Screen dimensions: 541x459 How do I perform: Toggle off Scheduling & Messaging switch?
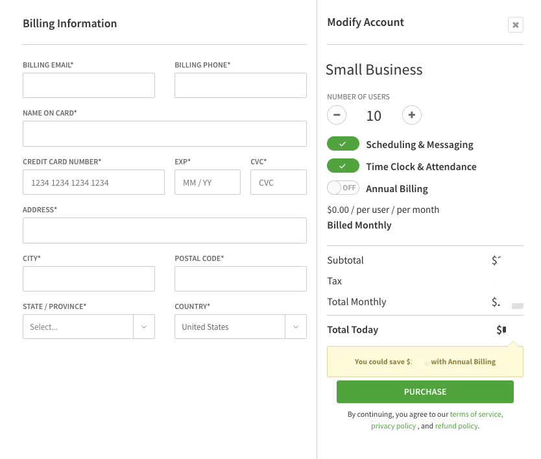pos(343,144)
